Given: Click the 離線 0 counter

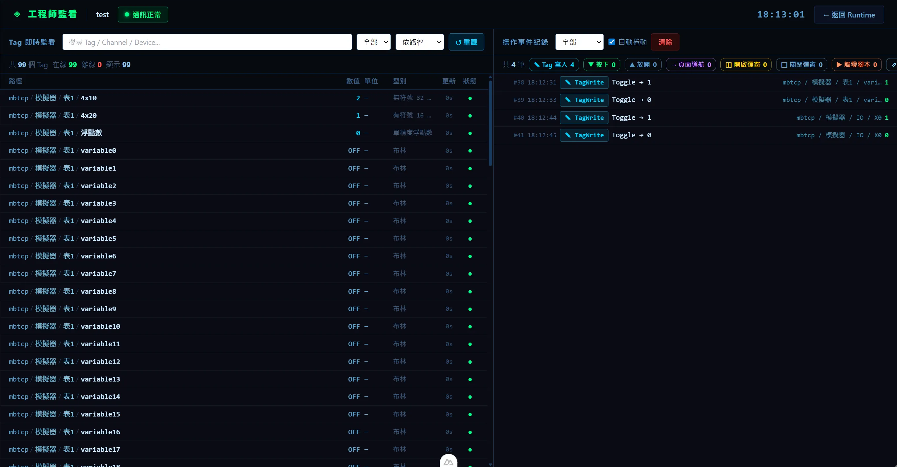Looking at the screenshot, I should point(91,65).
